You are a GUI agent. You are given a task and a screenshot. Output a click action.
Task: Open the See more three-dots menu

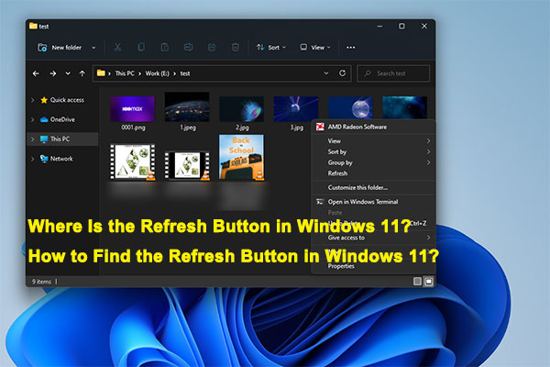(x=351, y=48)
